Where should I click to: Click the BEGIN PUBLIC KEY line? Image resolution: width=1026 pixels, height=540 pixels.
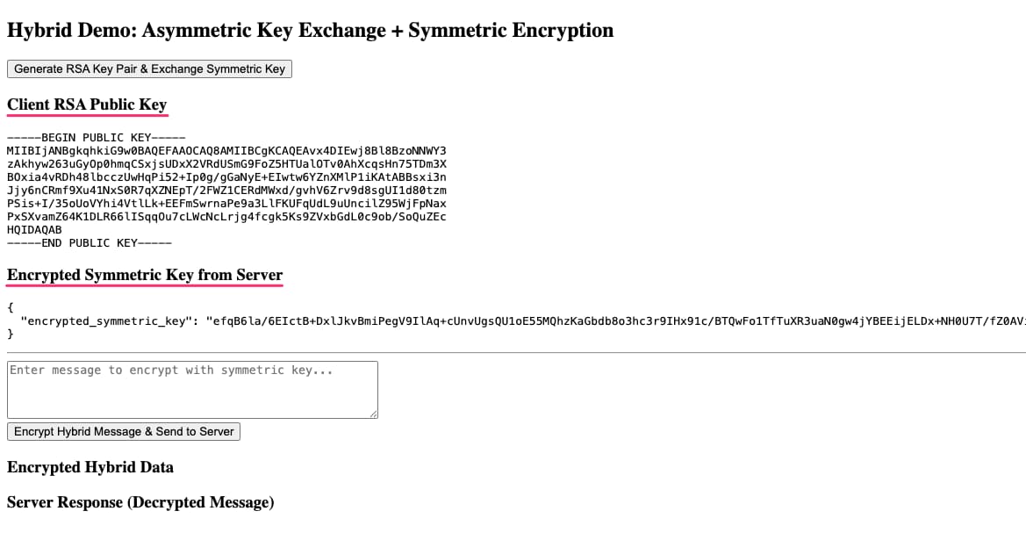96,138
